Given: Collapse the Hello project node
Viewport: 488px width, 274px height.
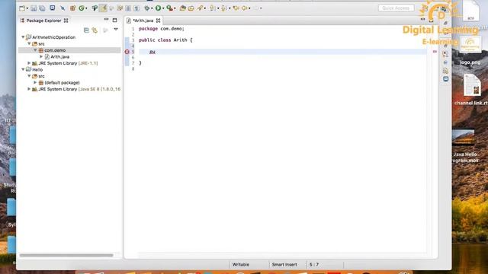Looking at the screenshot, I should 23,69.
